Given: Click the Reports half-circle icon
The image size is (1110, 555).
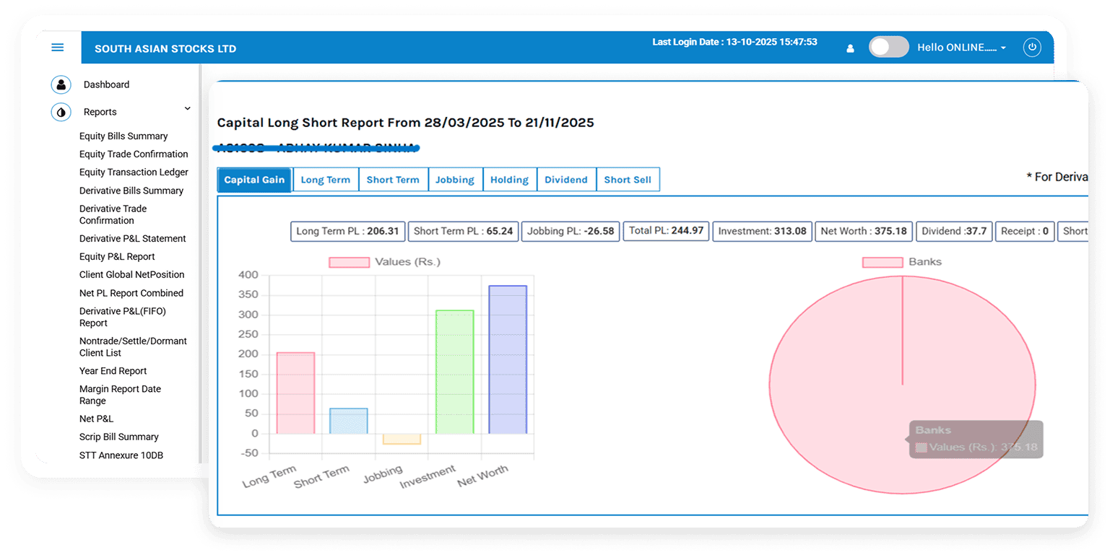Looking at the screenshot, I should [x=61, y=112].
